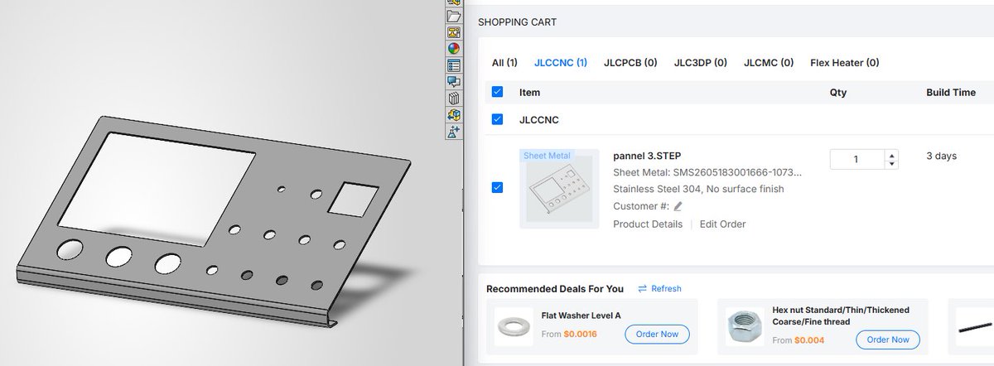Open the Appearances color ball icon
This screenshot has height=366, width=994.
point(453,49)
